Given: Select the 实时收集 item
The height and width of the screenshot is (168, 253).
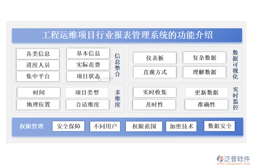Looking at the screenshot, I should [155, 92].
